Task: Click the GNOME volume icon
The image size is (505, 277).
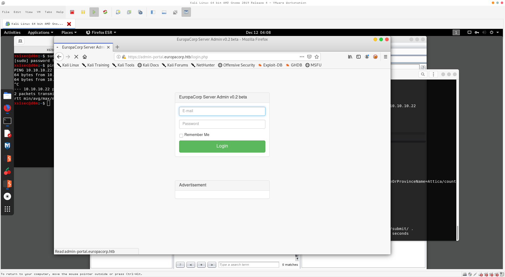Action: point(484,32)
